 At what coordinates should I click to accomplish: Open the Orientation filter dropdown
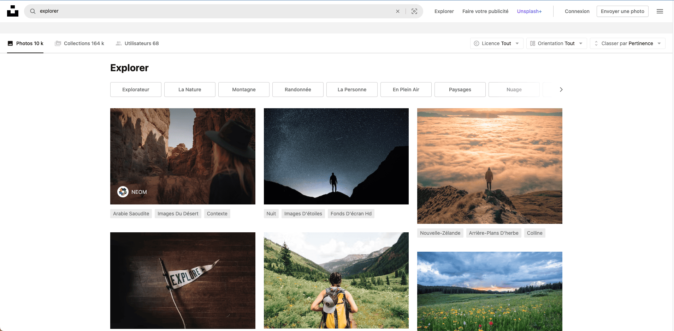click(x=556, y=43)
